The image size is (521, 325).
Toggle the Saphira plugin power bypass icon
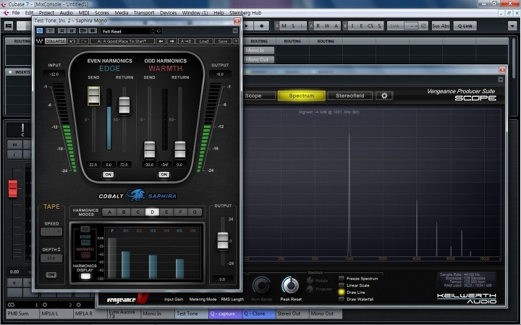tap(40, 31)
